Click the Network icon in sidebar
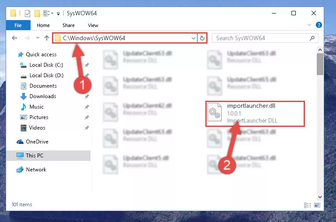Image resolution: width=336 pixels, height=222 pixels. click(20, 170)
